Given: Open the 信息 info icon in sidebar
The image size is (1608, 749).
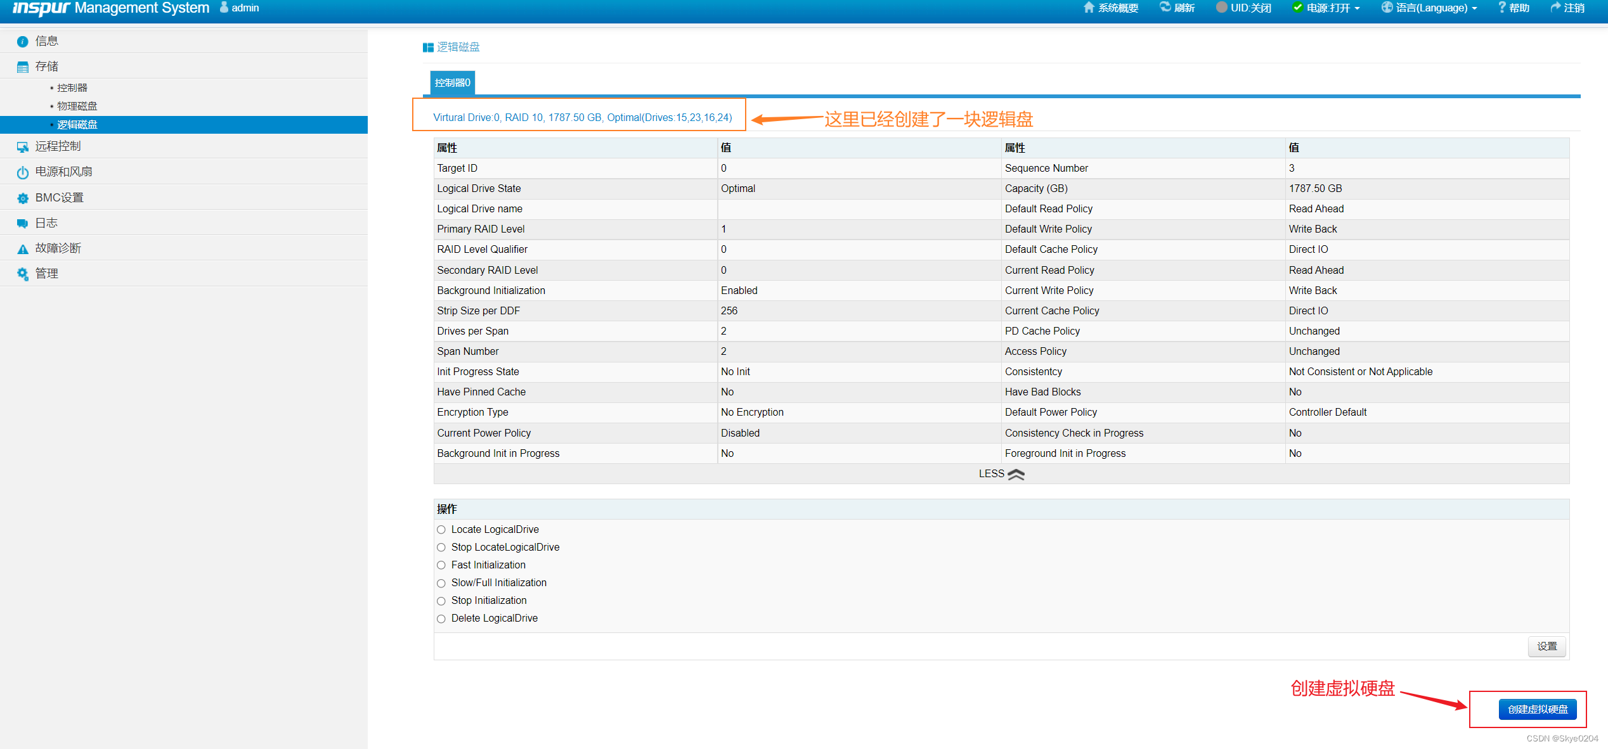Looking at the screenshot, I should click(x=23, y=42).
